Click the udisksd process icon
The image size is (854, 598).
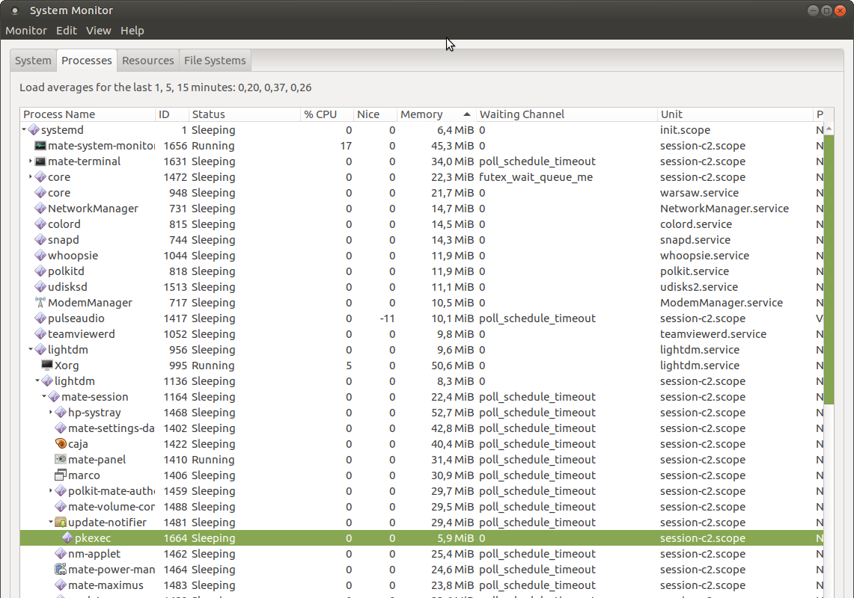40,287
